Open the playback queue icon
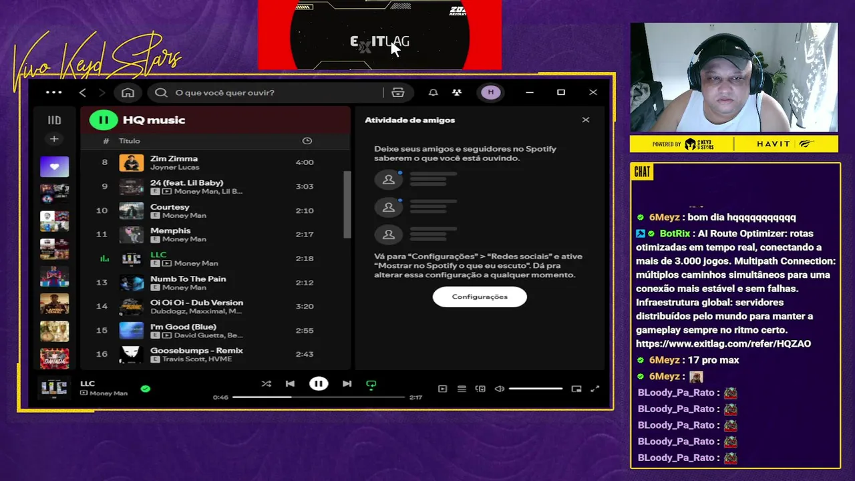The width and height of the screenshot is (855, 481). pos(462,389)
